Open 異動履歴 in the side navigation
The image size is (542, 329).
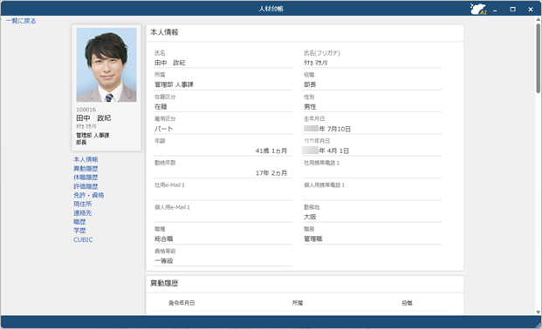point(86,168)
